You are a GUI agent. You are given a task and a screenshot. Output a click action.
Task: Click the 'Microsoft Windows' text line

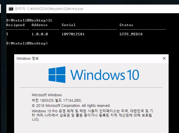[x=47, y=95]
